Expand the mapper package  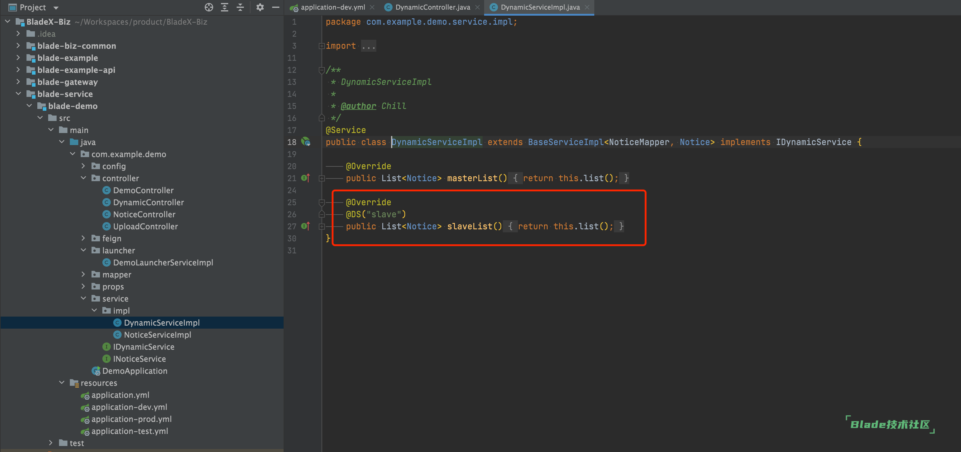coord(83,274)
